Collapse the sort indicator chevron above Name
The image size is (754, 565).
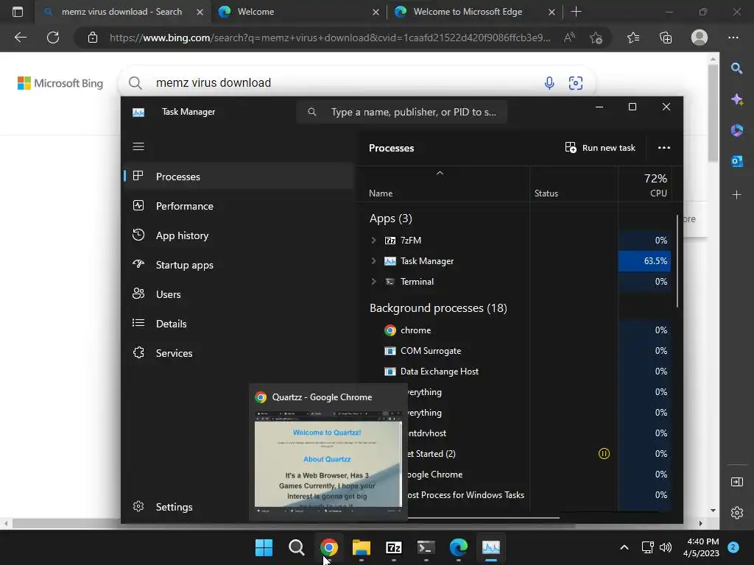[440, 173]
